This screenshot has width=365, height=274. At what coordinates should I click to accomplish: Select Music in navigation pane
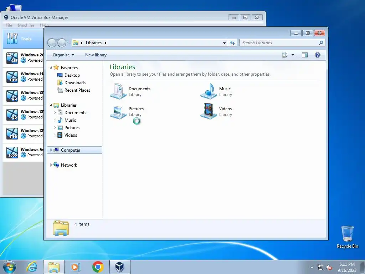click(x=67, y=120)
